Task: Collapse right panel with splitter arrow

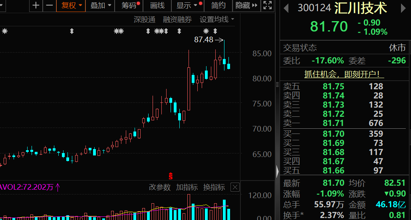Action: pos(277,171)
